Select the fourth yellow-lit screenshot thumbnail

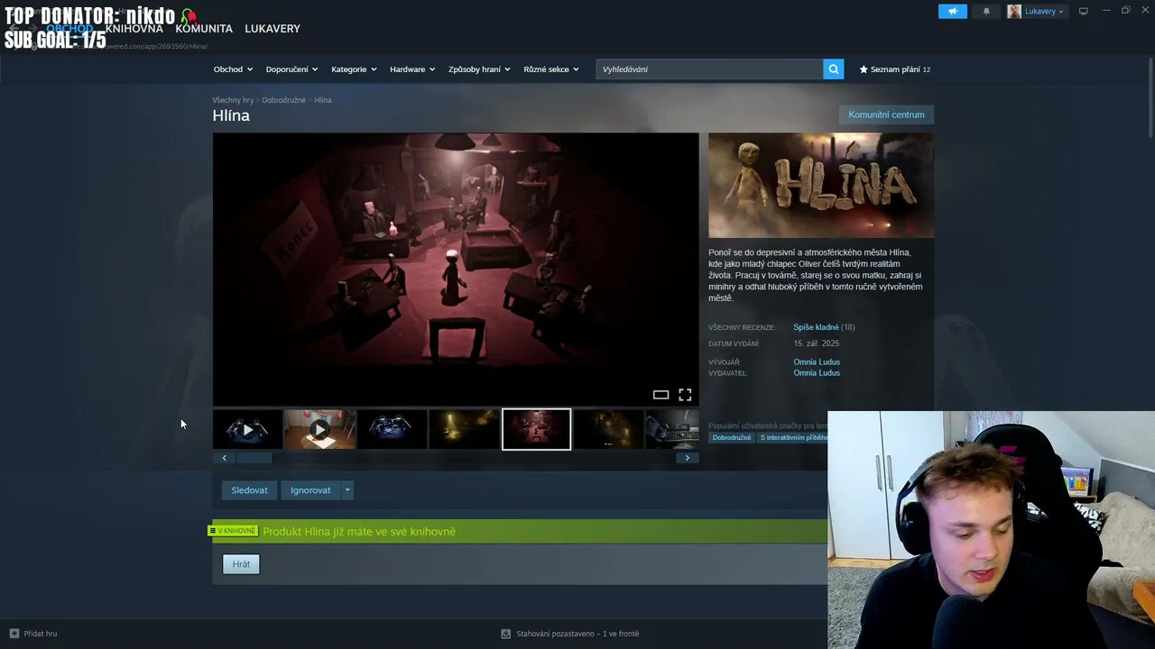click(464, 430)
